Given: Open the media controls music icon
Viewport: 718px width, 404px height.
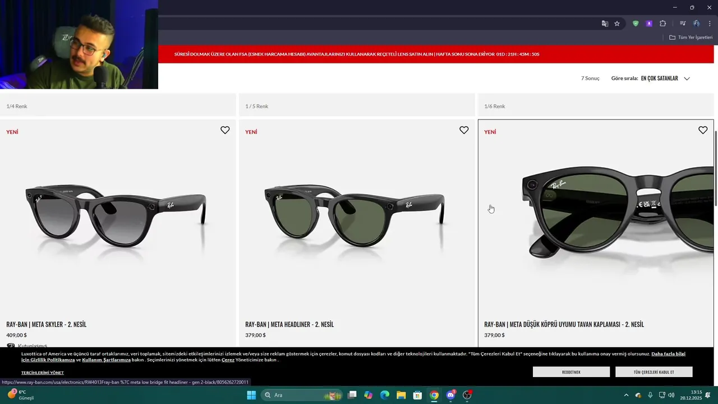Looking at the screenshot, I should (x=683, y=24).
